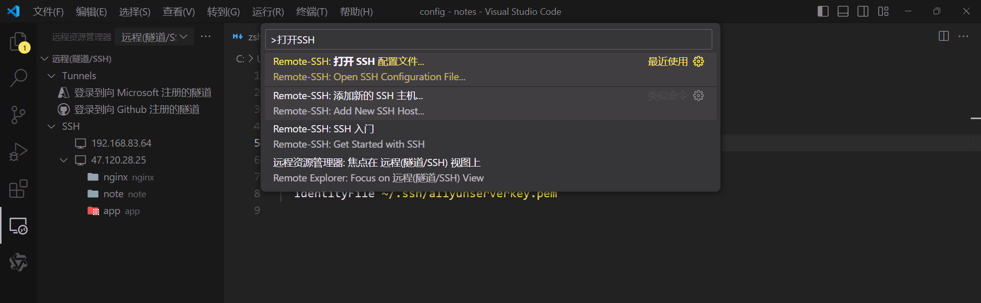Click the C: breadcrumb segment
The height and width of the screenshot is (303, 981).
pyautogui.click(x=240, y=59)
